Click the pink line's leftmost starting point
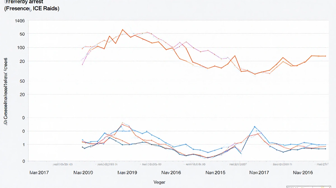 click(x=82, y=65)
